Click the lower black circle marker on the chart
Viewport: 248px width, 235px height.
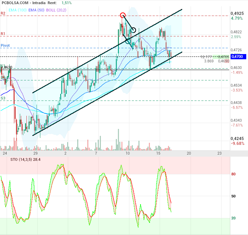click(128, 41)
